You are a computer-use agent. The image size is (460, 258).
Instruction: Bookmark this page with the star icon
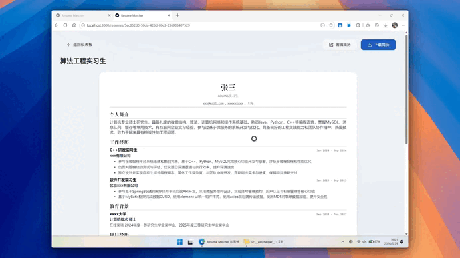tap(331, 25)
